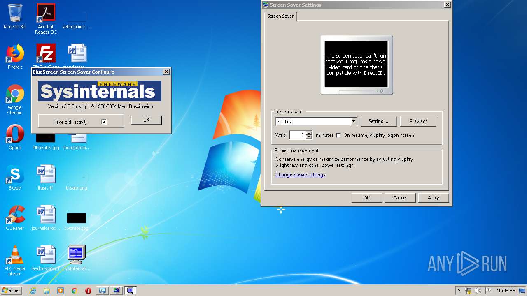Screen dimensions: 527x296
Task: Open the Change power settings link
Action: 300,175
